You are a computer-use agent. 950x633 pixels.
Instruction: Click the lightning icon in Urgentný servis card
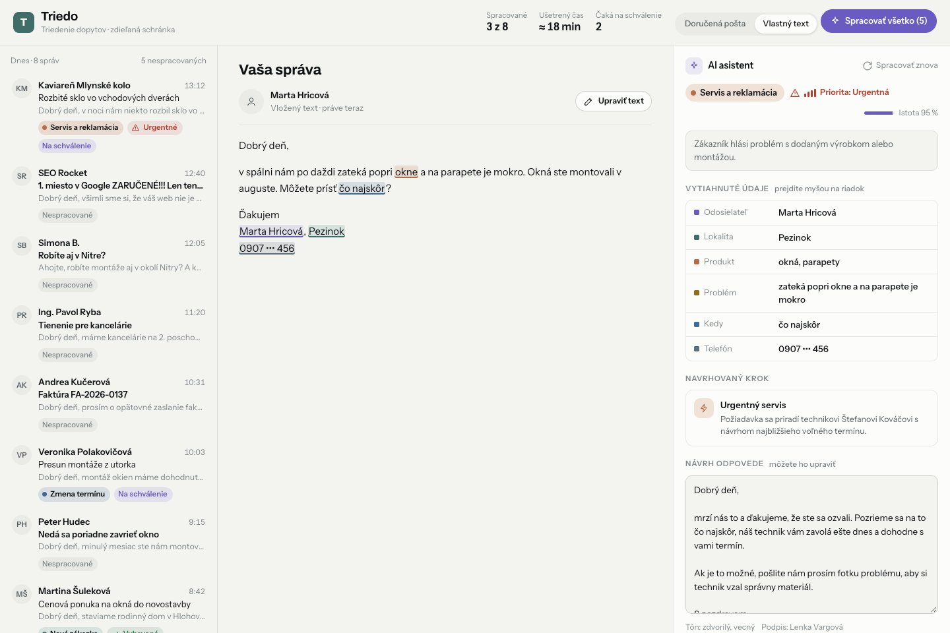pyautogui.click(x=704, y=408)
